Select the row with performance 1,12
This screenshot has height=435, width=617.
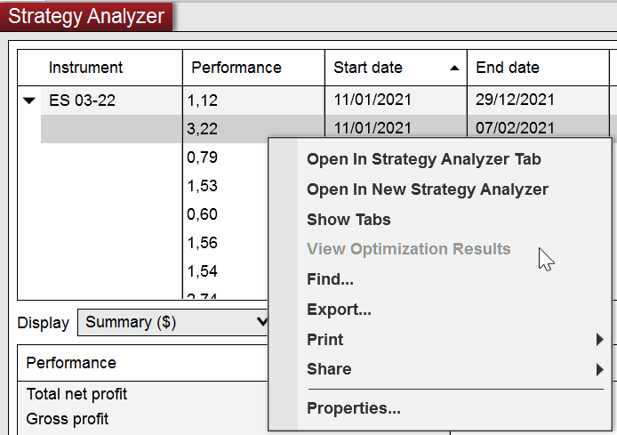[204, 101]
